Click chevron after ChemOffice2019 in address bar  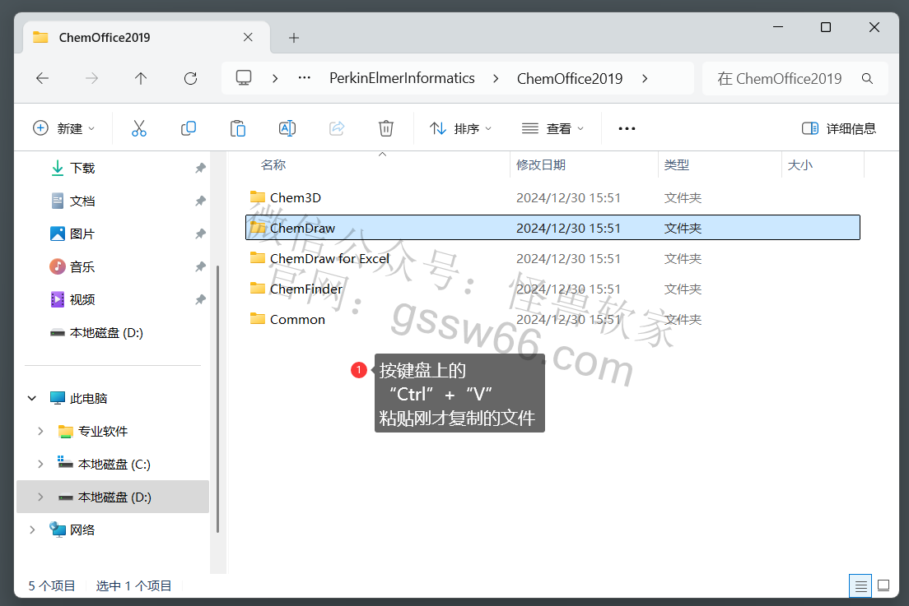point(645,78)
